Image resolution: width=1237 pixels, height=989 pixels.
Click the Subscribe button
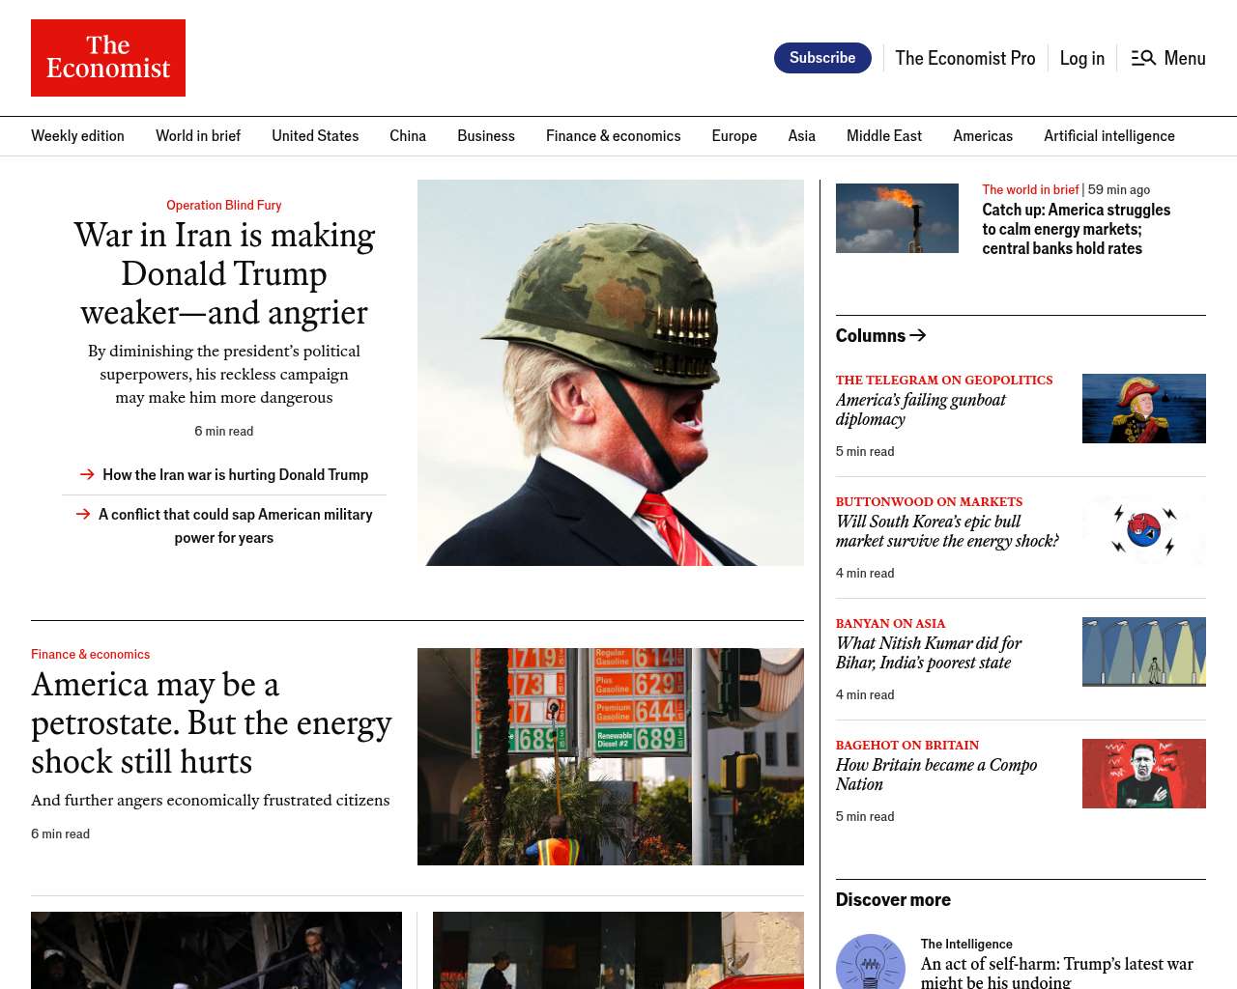(x=822, y=58)
